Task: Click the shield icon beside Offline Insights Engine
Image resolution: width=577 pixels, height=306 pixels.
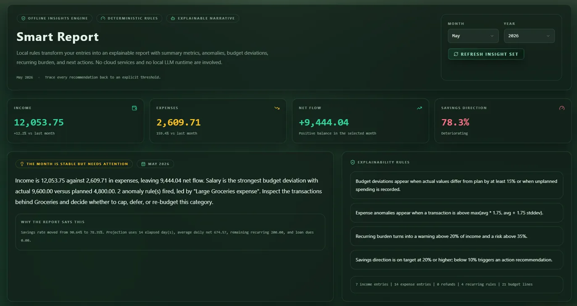Action: (x=24, y=18)
